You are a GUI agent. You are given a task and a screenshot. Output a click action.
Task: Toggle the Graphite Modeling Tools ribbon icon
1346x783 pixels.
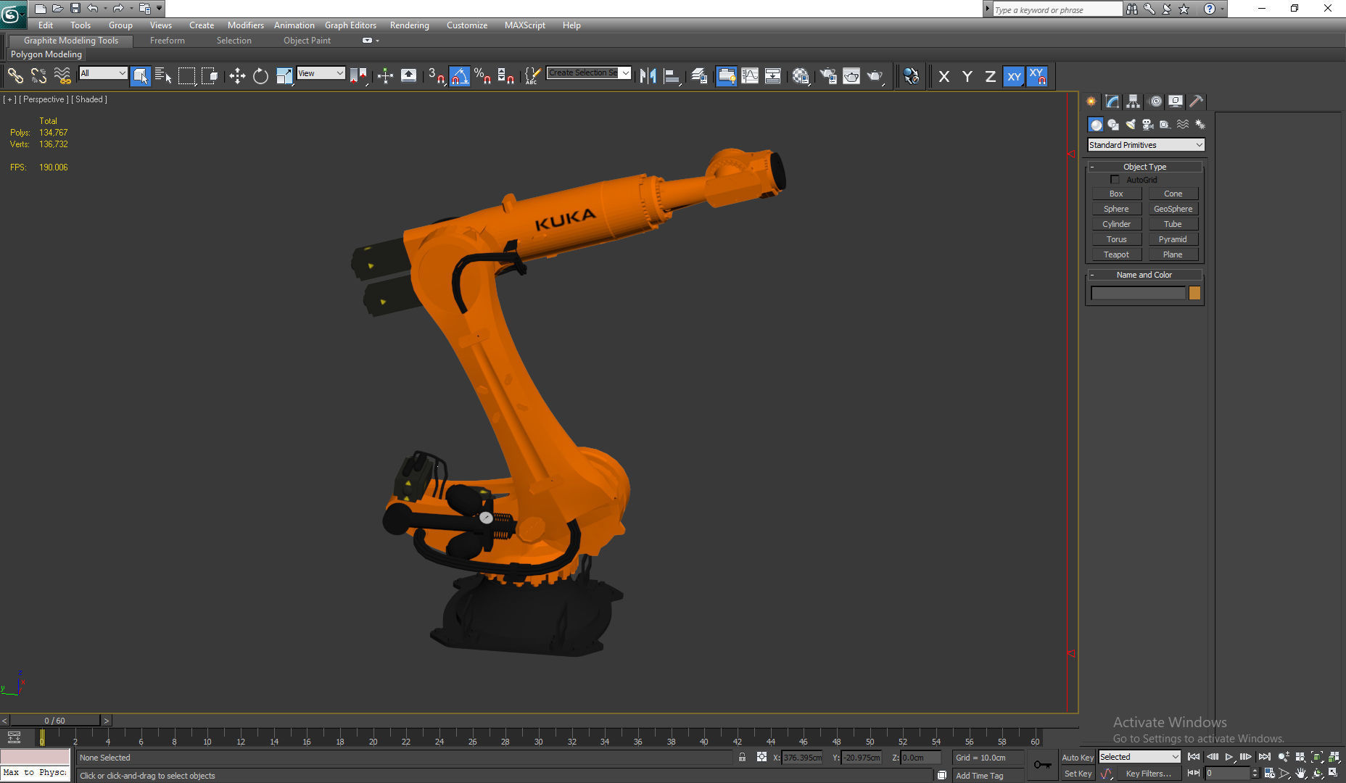(x=726, y=75)
